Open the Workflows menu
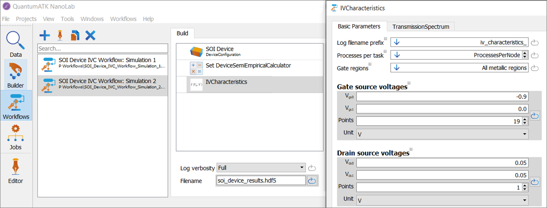The height and width of the screenshot is (208, 547). 123,19
